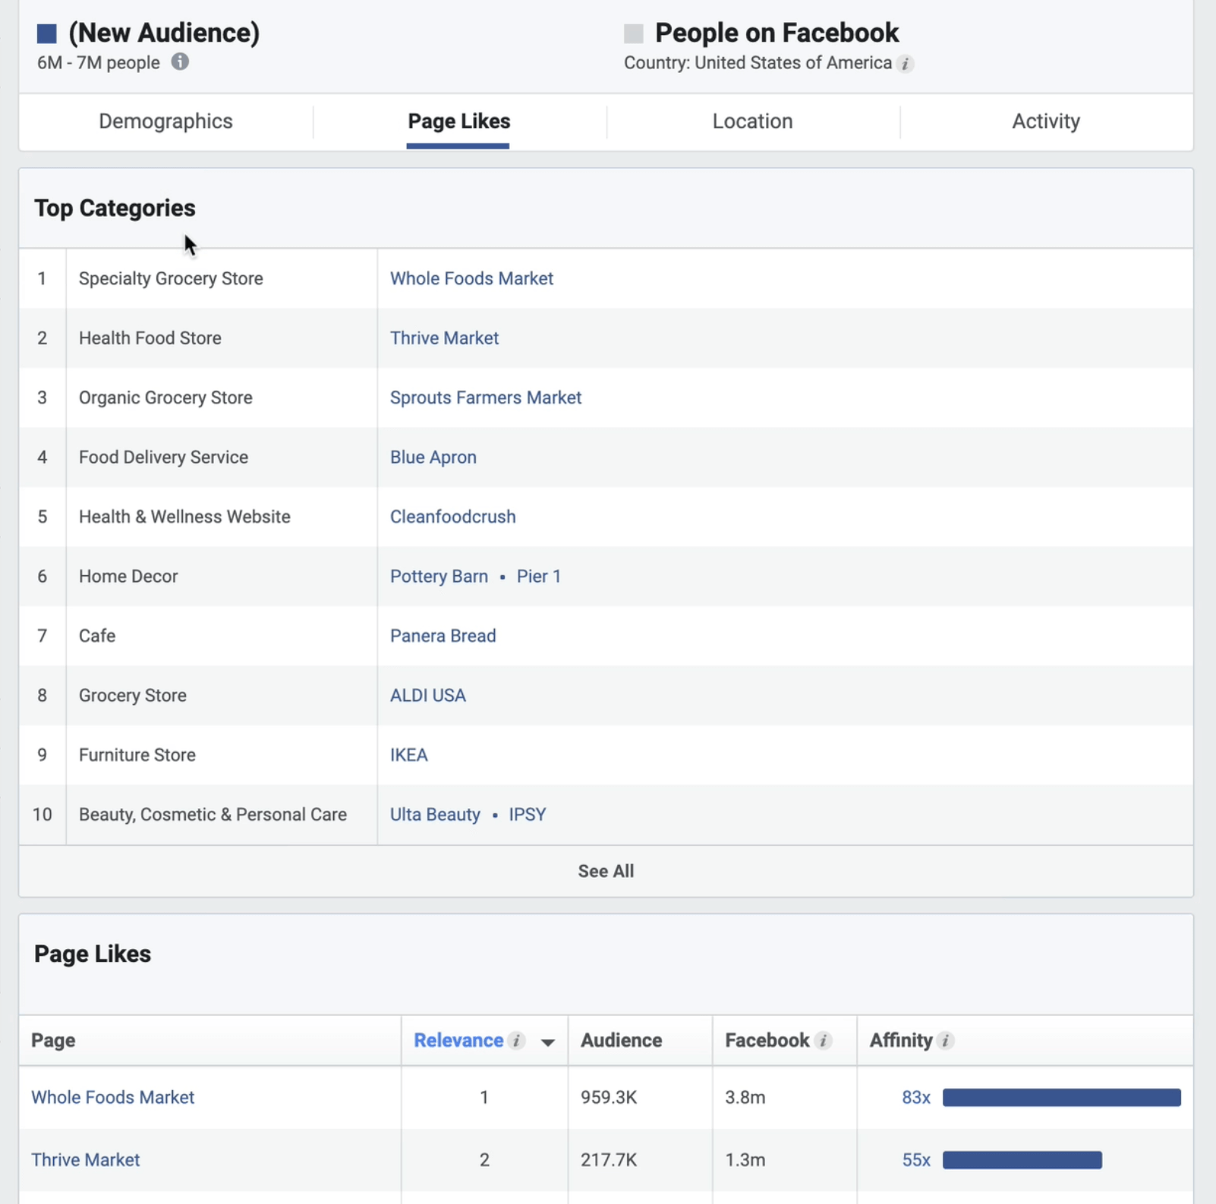Screen dimensions: 1216x1204
Task: Switch to the Demographics tab
Action: pos(165,121)
